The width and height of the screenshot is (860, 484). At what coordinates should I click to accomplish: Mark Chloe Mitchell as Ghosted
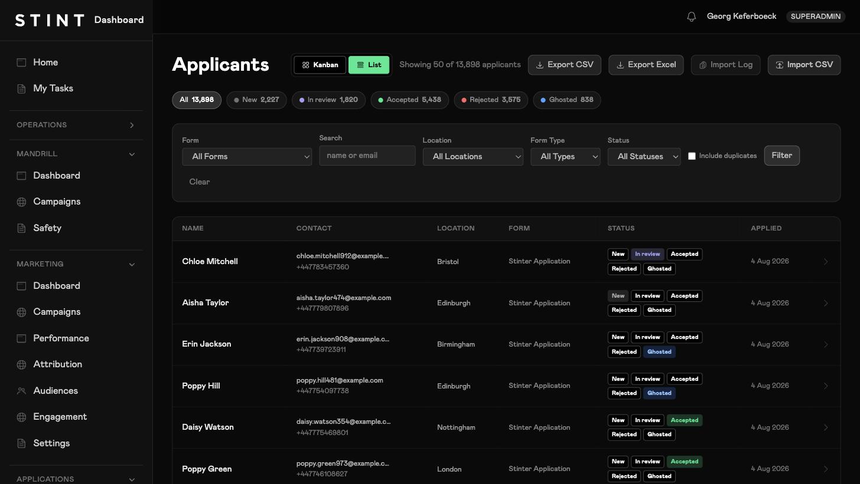point(659,269)
